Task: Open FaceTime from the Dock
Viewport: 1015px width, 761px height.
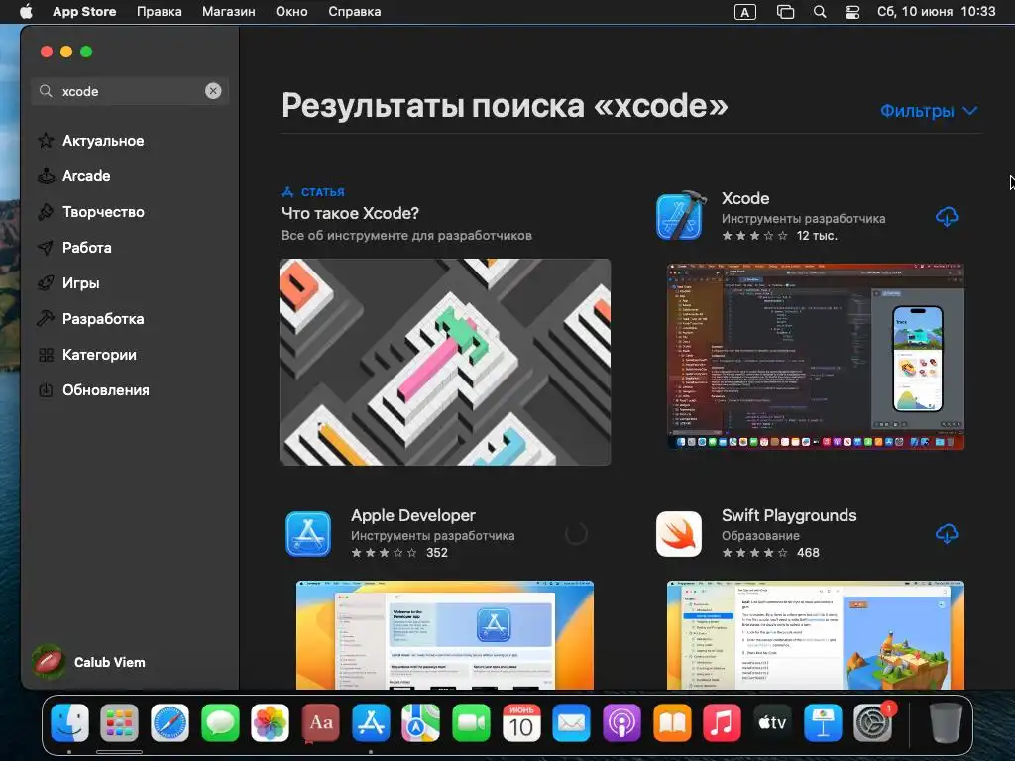Action: 471,722
